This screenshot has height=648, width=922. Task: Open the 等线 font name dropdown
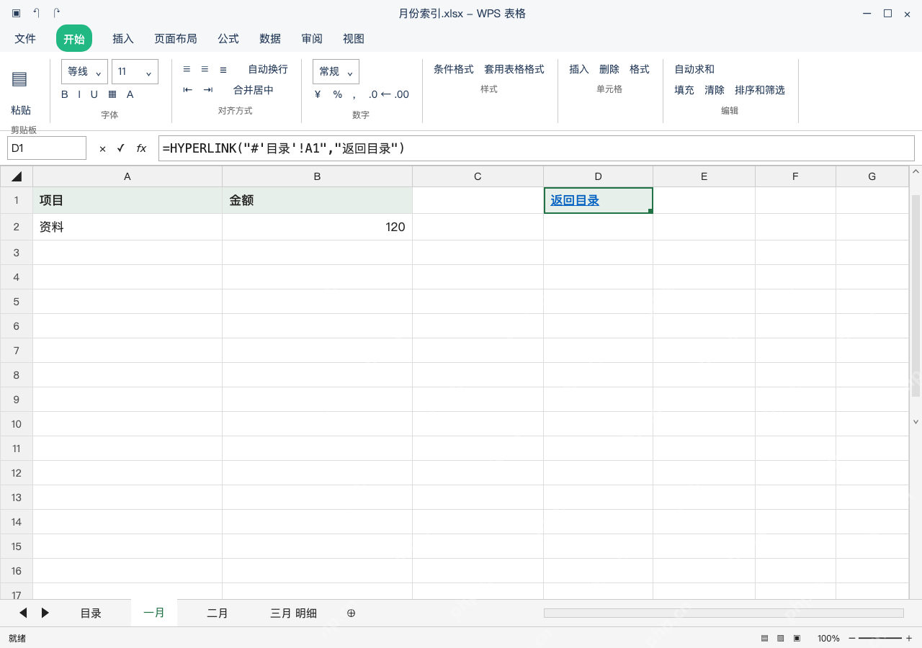[x=84, y=72]
